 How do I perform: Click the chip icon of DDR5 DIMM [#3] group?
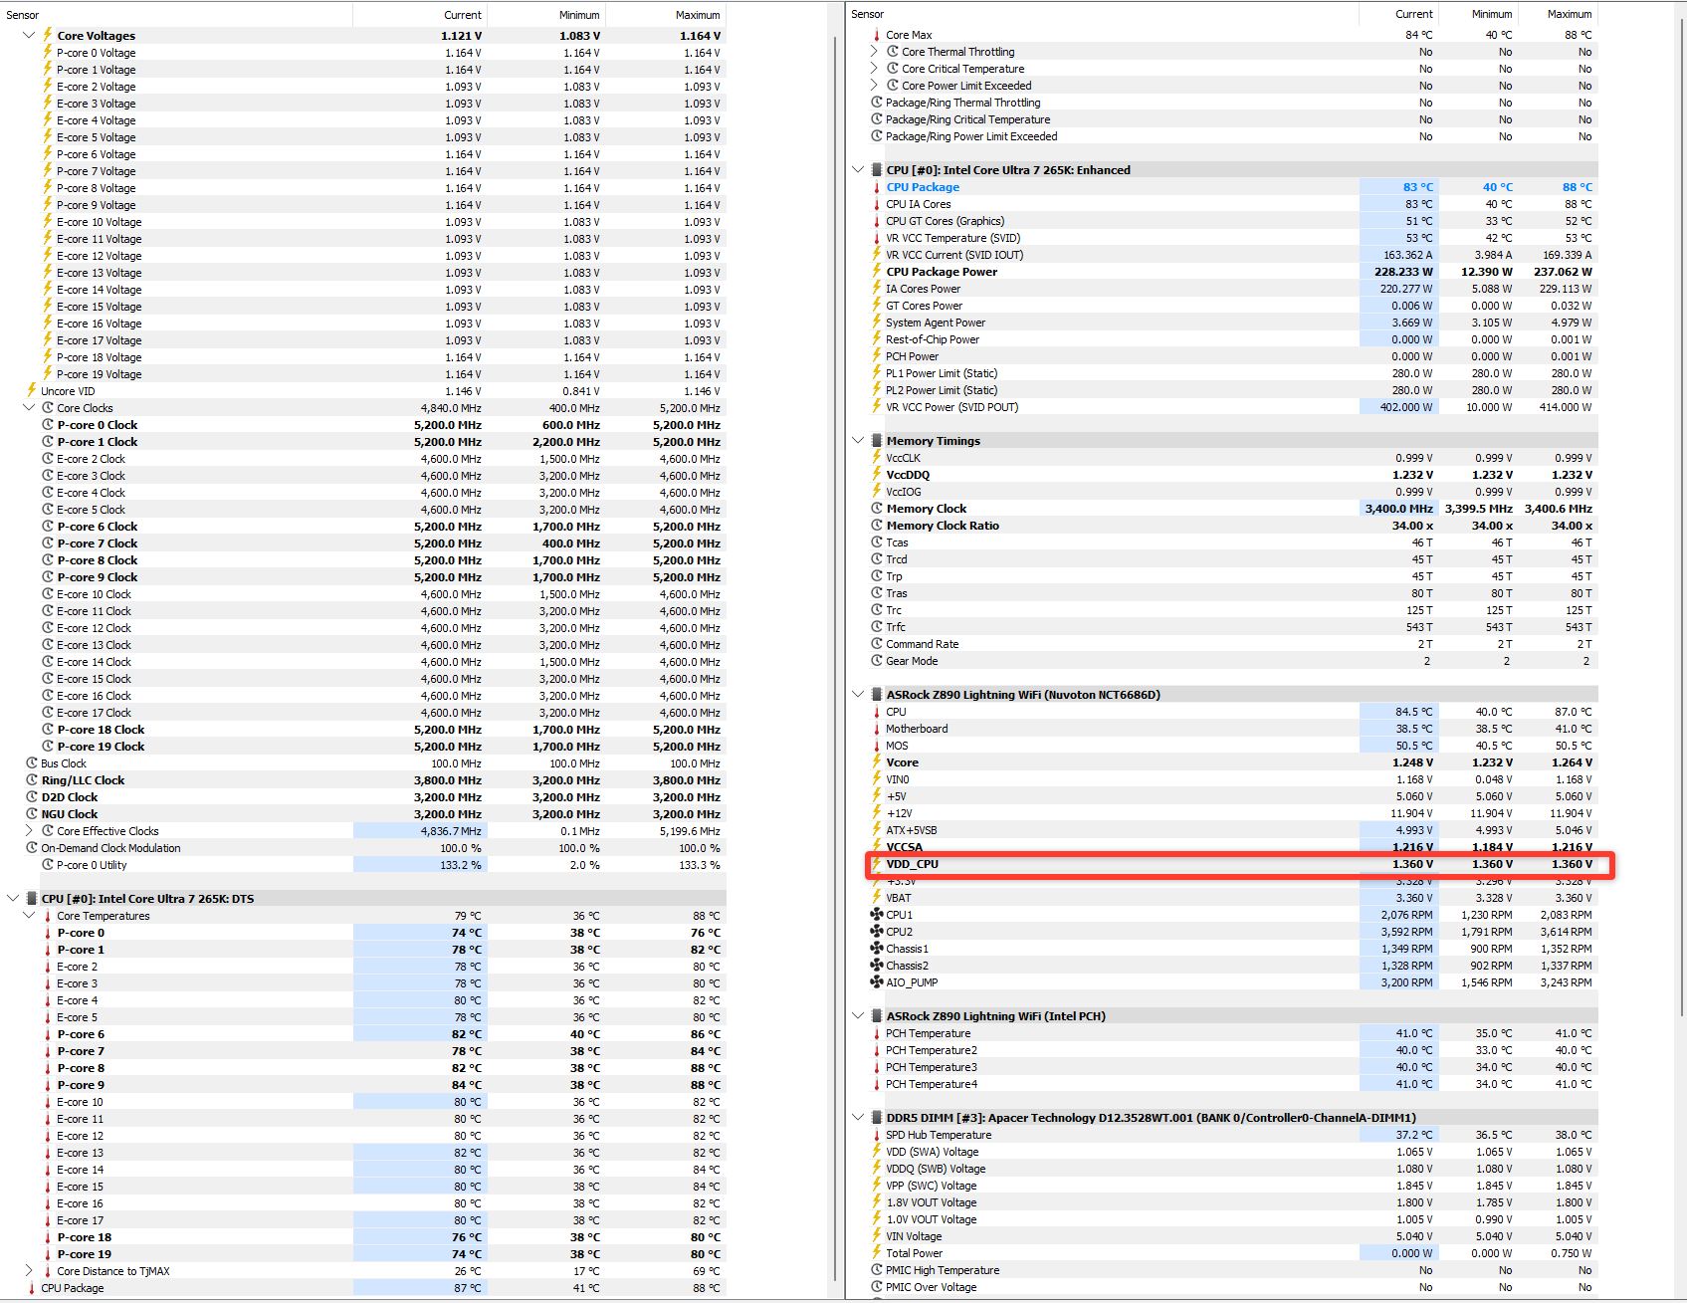(x=876, y=1117)
